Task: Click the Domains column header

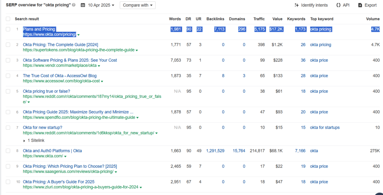Action: point(237,19)
